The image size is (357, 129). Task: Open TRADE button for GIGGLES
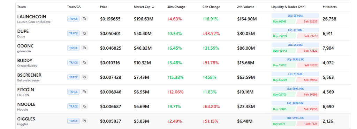pos(74,121)
